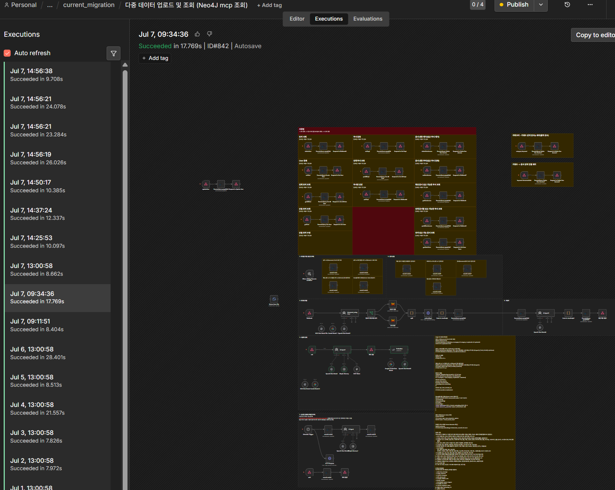Click the Publish button
Viewport: 615px width, 490px height.
click(x=514, y=5)
